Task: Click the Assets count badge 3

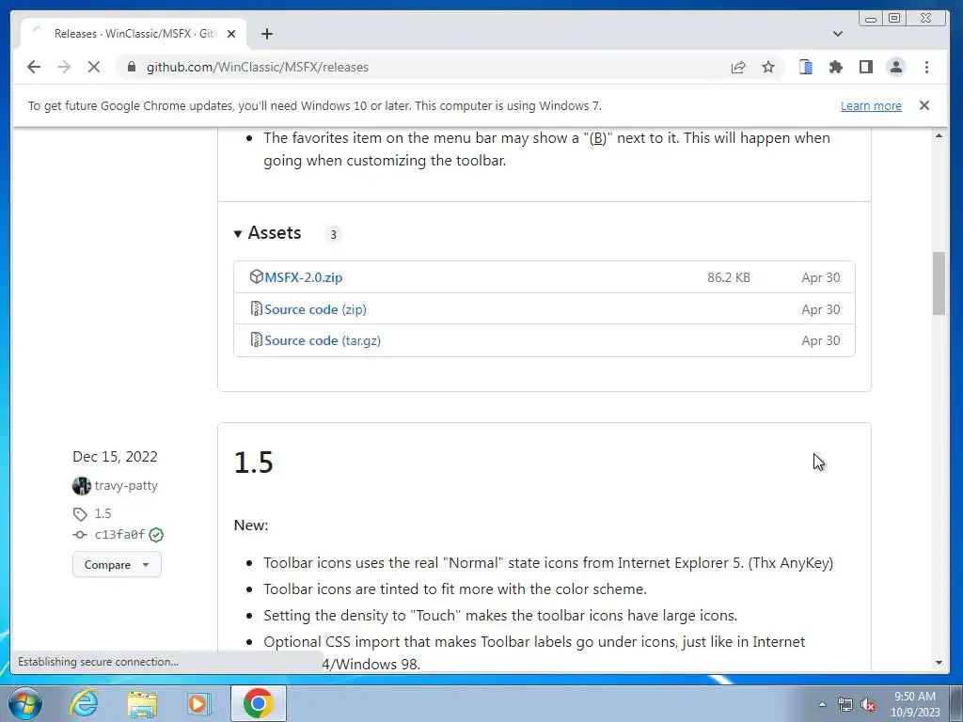Action: 333,234
